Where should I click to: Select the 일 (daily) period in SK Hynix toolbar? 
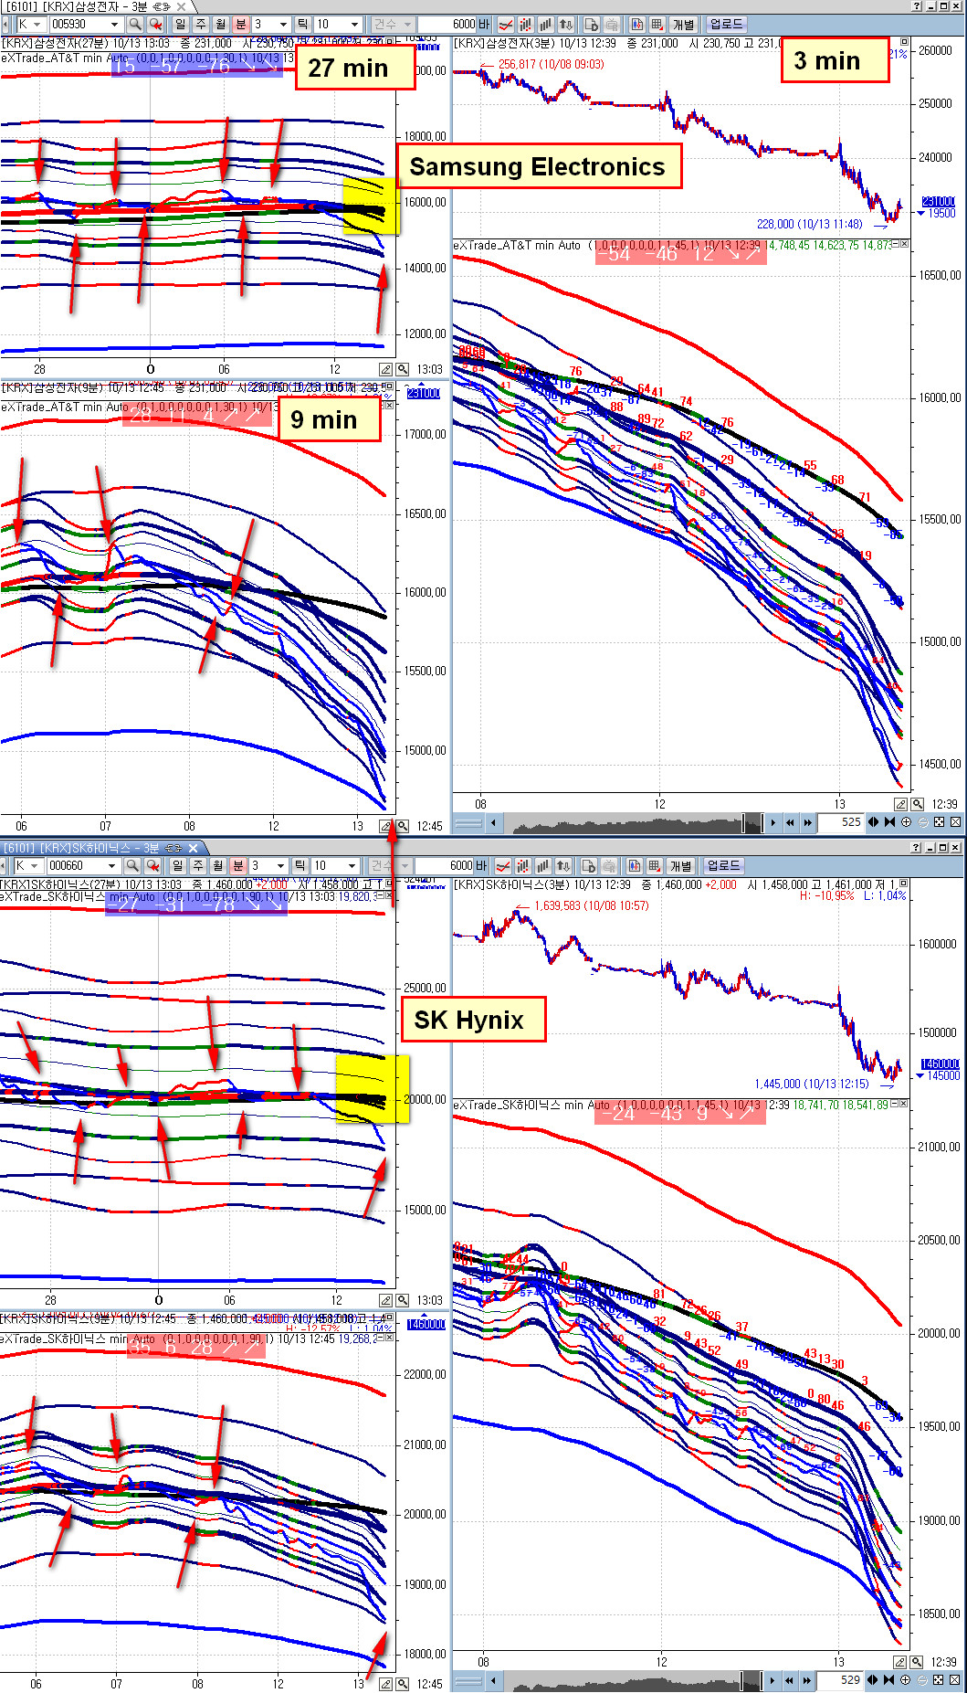(x=178, y=865)
